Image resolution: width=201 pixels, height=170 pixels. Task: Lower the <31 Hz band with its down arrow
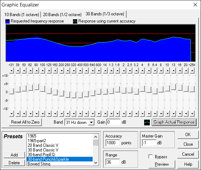[x=11, y=114]
